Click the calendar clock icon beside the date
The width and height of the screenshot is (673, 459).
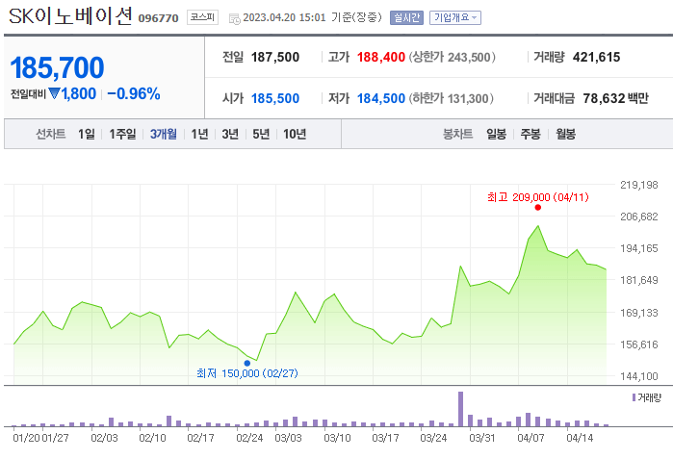tap(234, 18)
